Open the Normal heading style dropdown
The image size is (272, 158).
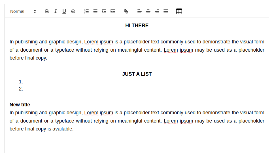(23, 11)
